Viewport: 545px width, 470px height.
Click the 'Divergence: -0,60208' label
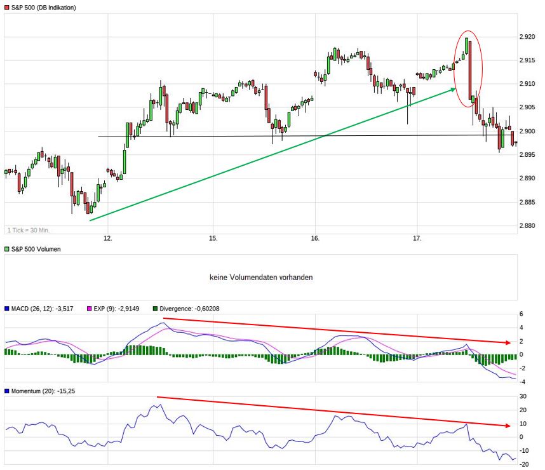pyautogui.click(x=189, y=308)
